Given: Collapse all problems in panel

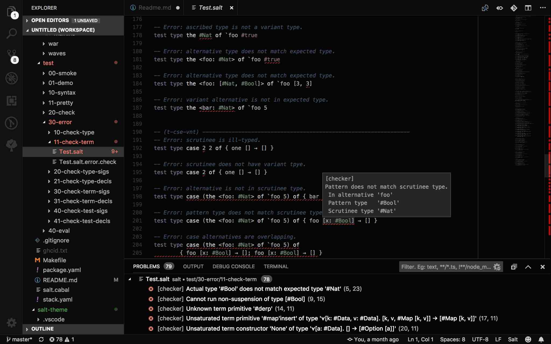Looking at the screenshot, I should (x=514, y=267).
